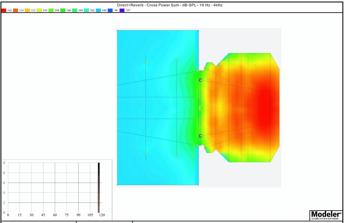
Task: Click the Direct+Reverb Cross Power Sum title
Action: tap(170, 5)
